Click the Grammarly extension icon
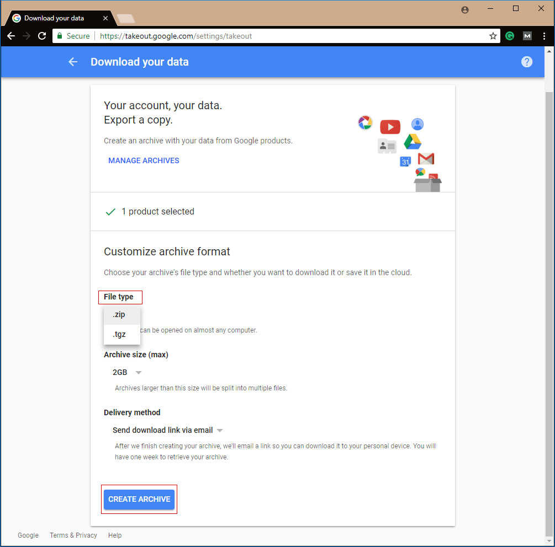Screen dimensions: 555x547 tap(509, 36)
